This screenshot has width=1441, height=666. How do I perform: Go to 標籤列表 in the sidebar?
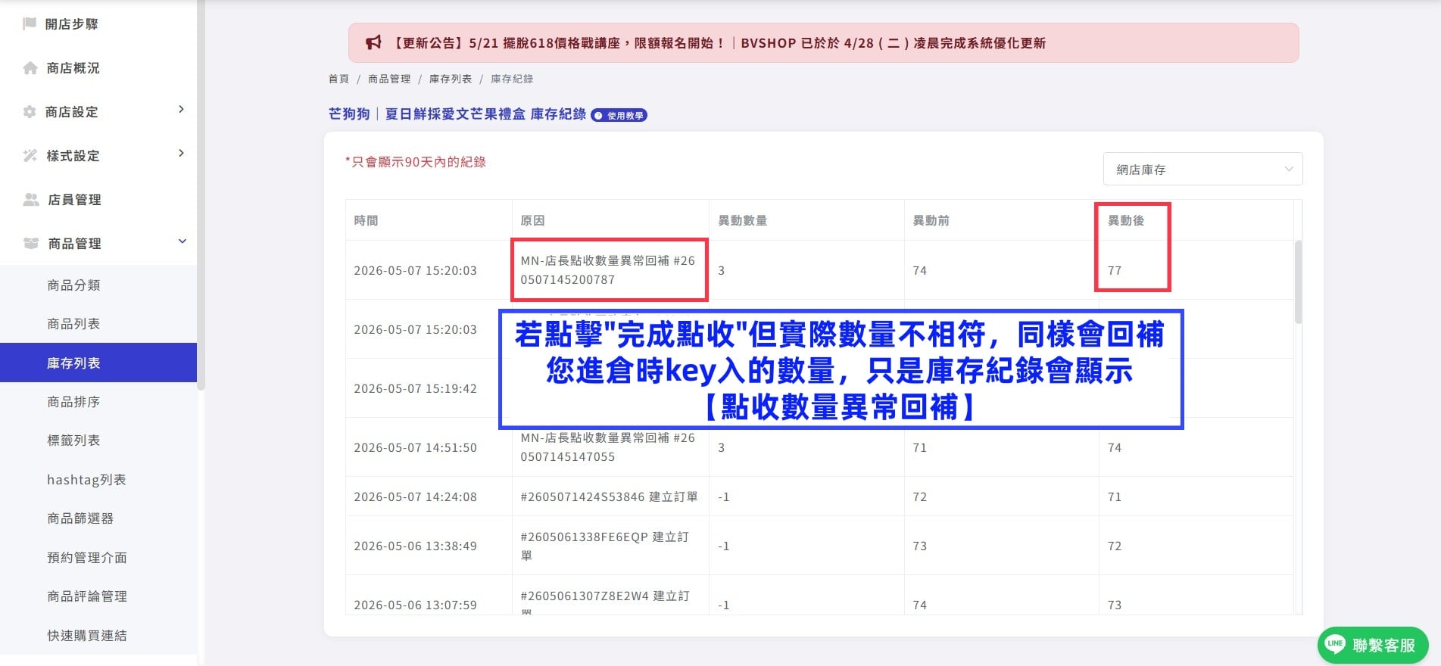(x=73, y=440)
